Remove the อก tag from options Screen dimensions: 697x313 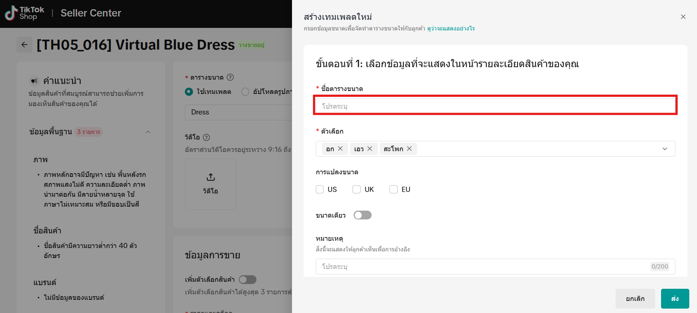(340, 149)
